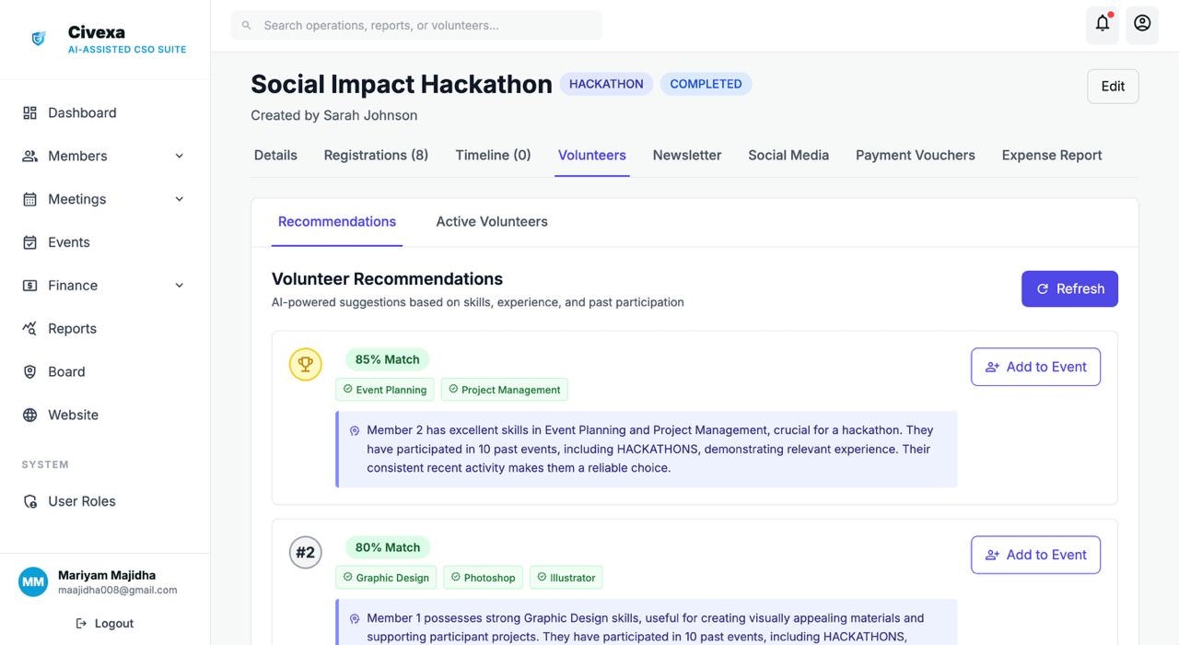Click inside the search operations field
This screenshot has height=645, width=1179.
pyautogui.click(x=414, y=25)
